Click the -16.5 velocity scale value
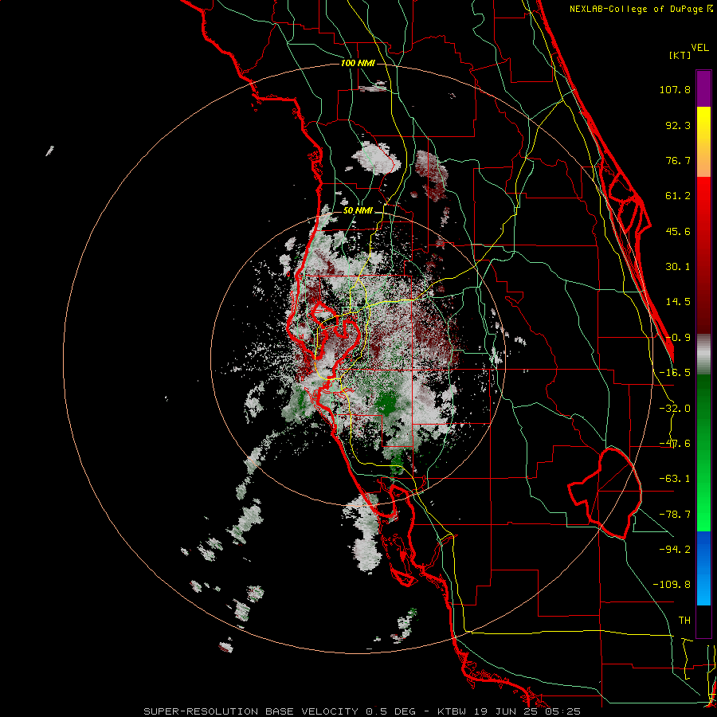The image size is (717, 717). tap(675, 373)
